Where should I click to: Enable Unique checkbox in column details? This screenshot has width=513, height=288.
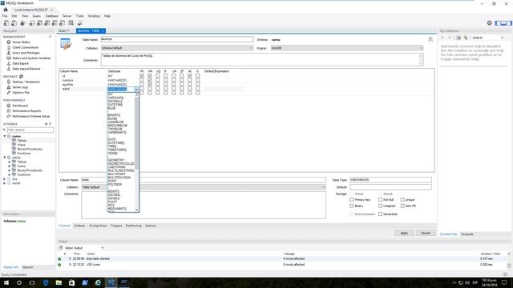(402, 199)
